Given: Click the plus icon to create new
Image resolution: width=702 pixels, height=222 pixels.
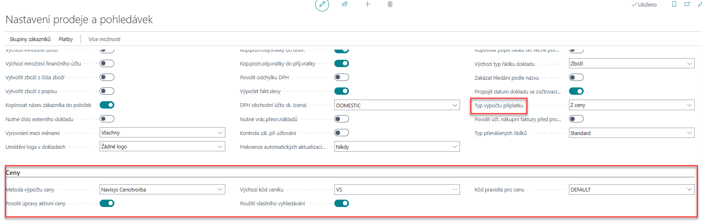Looking at the screenshot, I should (x=367, y=4).
